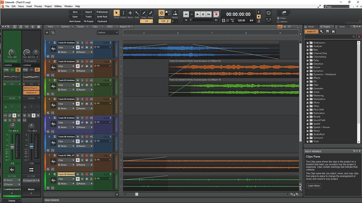Solo Track 04 Ambient

tap(82, 99)
